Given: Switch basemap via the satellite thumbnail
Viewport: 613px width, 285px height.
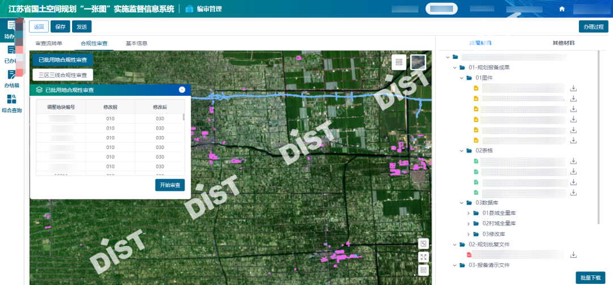Looking at the screenshot, I should (x=418, y=62).
